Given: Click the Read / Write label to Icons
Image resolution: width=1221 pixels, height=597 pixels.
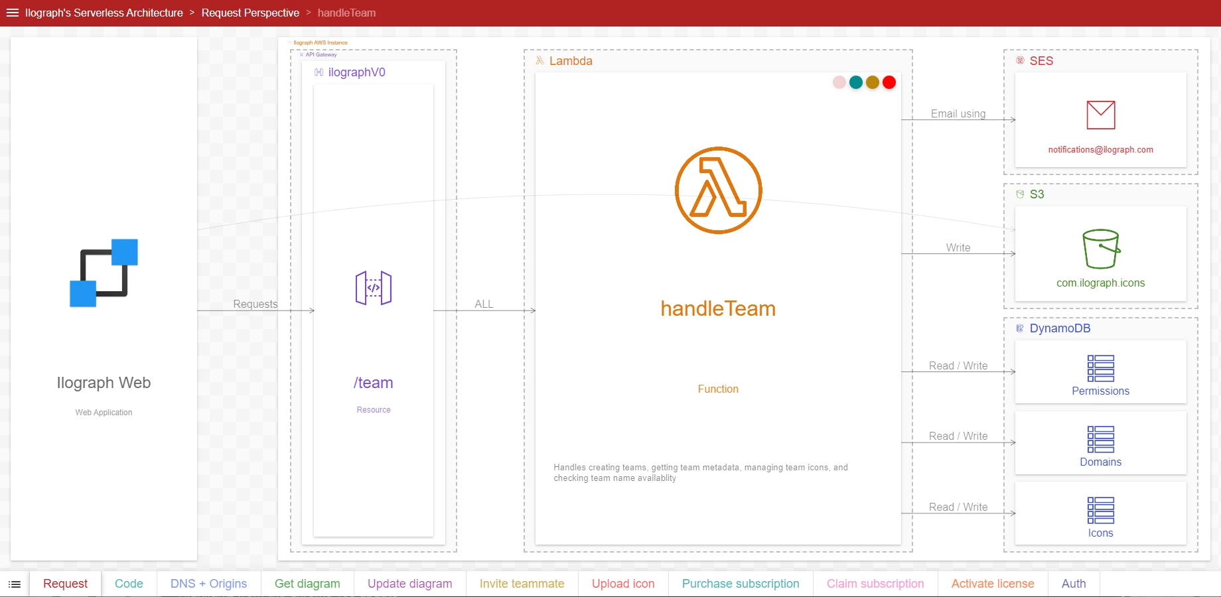Looking at the screenshot, I should point(958,507).
